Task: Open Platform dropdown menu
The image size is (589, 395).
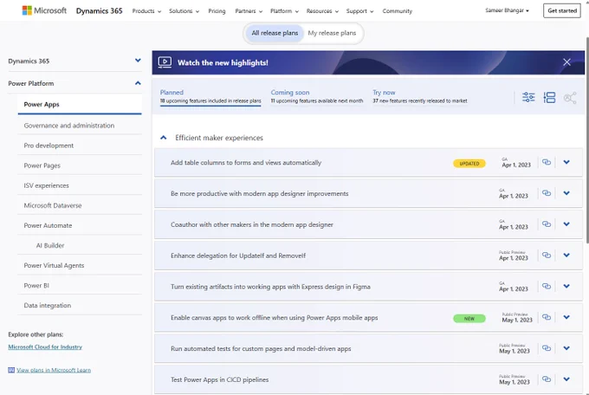Action: (284, 11)
